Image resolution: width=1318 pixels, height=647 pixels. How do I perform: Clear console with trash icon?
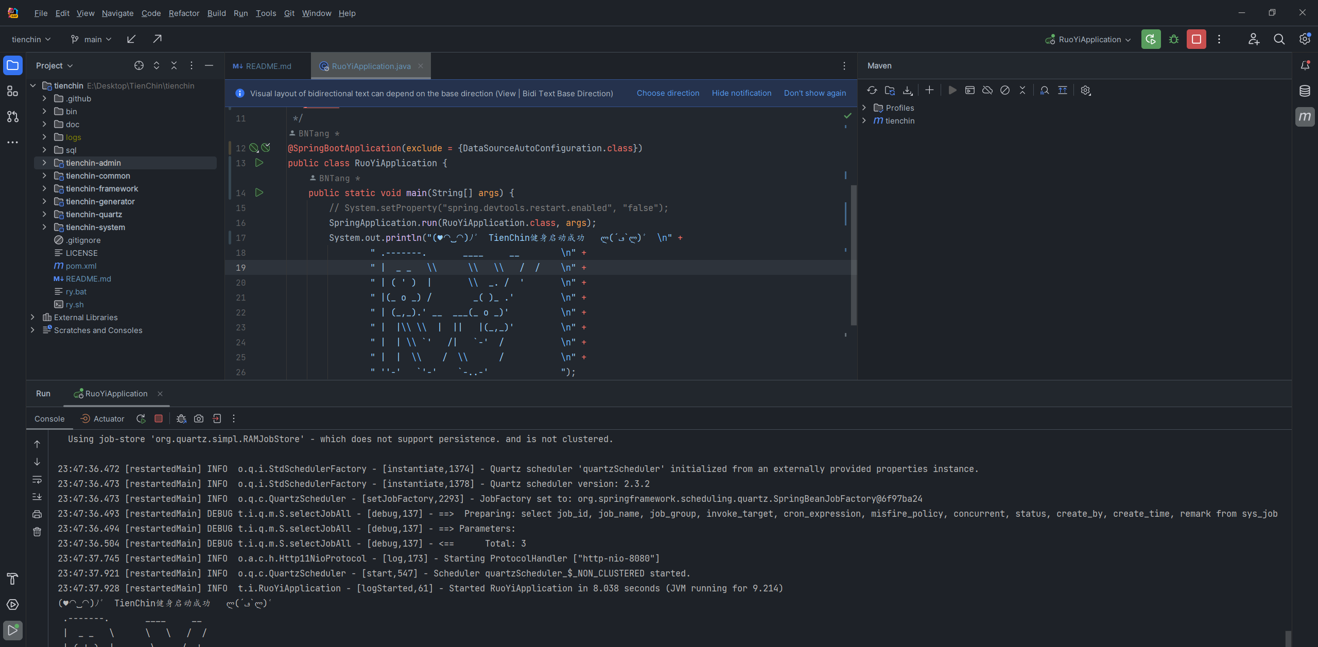[x=37, y=532]
